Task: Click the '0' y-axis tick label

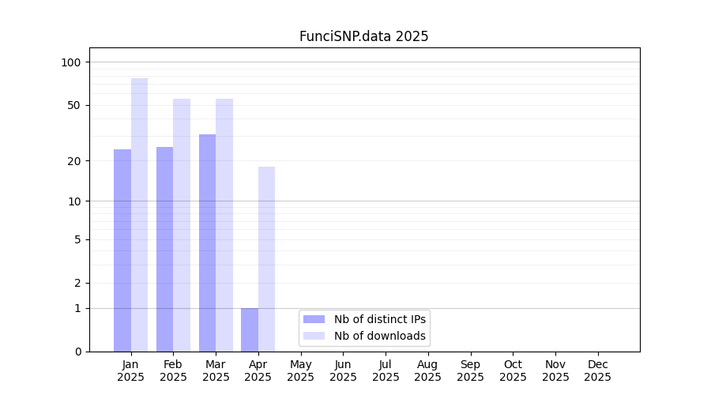Action: [77, 352]
